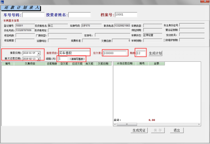Image resolution: width=210 pixels, height=144 pixels.
Task: Click the 借款项目 field with 买车借款
Action: click(x=74, y=53)
